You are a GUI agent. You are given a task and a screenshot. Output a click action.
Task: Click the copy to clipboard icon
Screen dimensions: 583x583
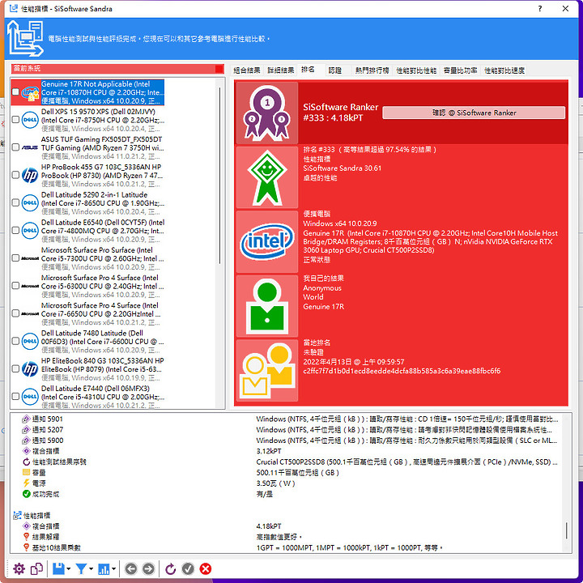[x=36, y=568]
